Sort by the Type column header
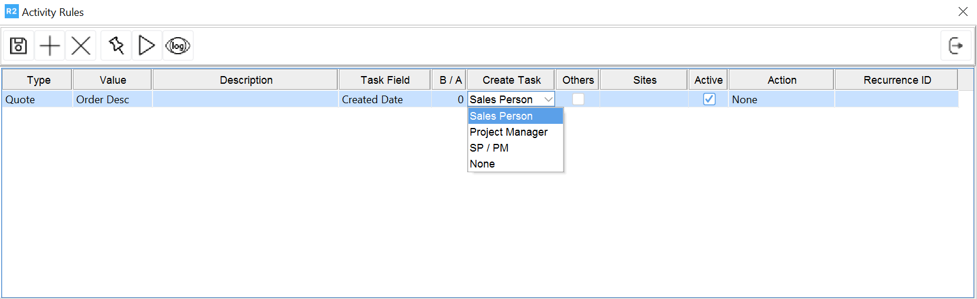The image size is (977, 299). [38, 80]
